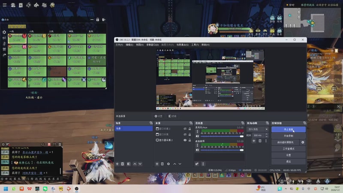This screenshot has width=343, height=193.
Task: Open virtual camera settings gear icon
Action: [303, 142]
